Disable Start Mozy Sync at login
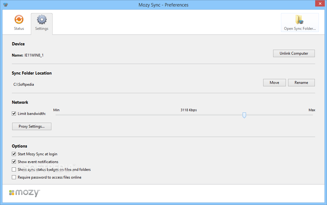This screenshot has width=327, height=205. (14, 154)
